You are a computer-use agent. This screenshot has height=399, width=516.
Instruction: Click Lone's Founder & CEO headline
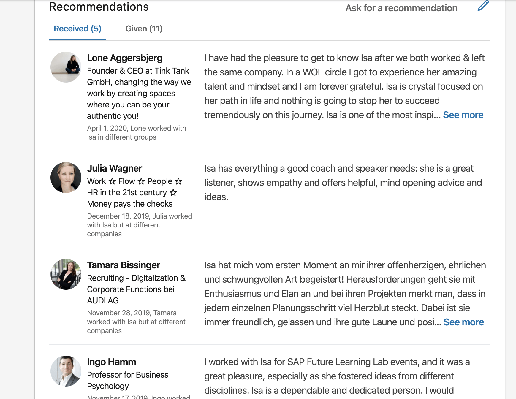click(x=139, y=93)
